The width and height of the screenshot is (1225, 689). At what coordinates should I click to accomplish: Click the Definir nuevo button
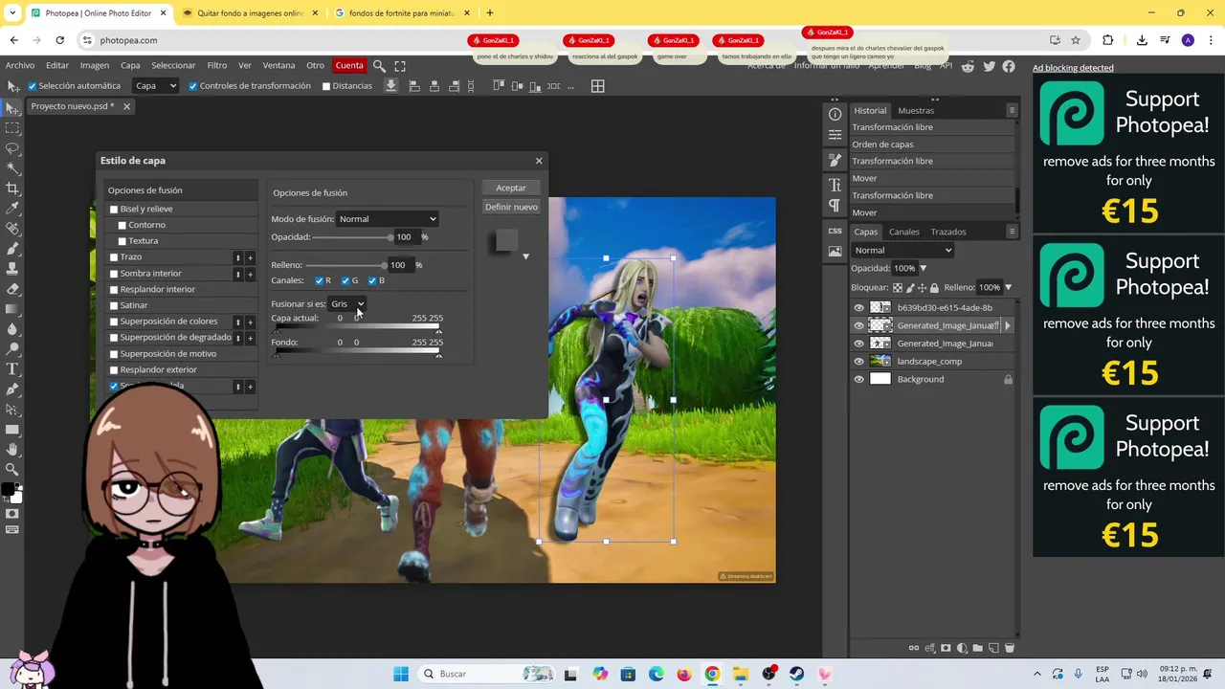[511, 207]
